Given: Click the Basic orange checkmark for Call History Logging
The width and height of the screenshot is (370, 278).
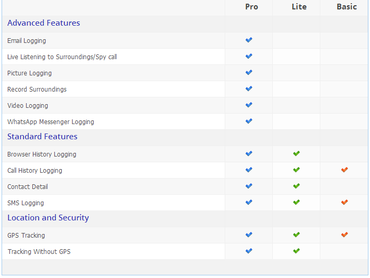Looking at the screenshot, I should 344,170.
